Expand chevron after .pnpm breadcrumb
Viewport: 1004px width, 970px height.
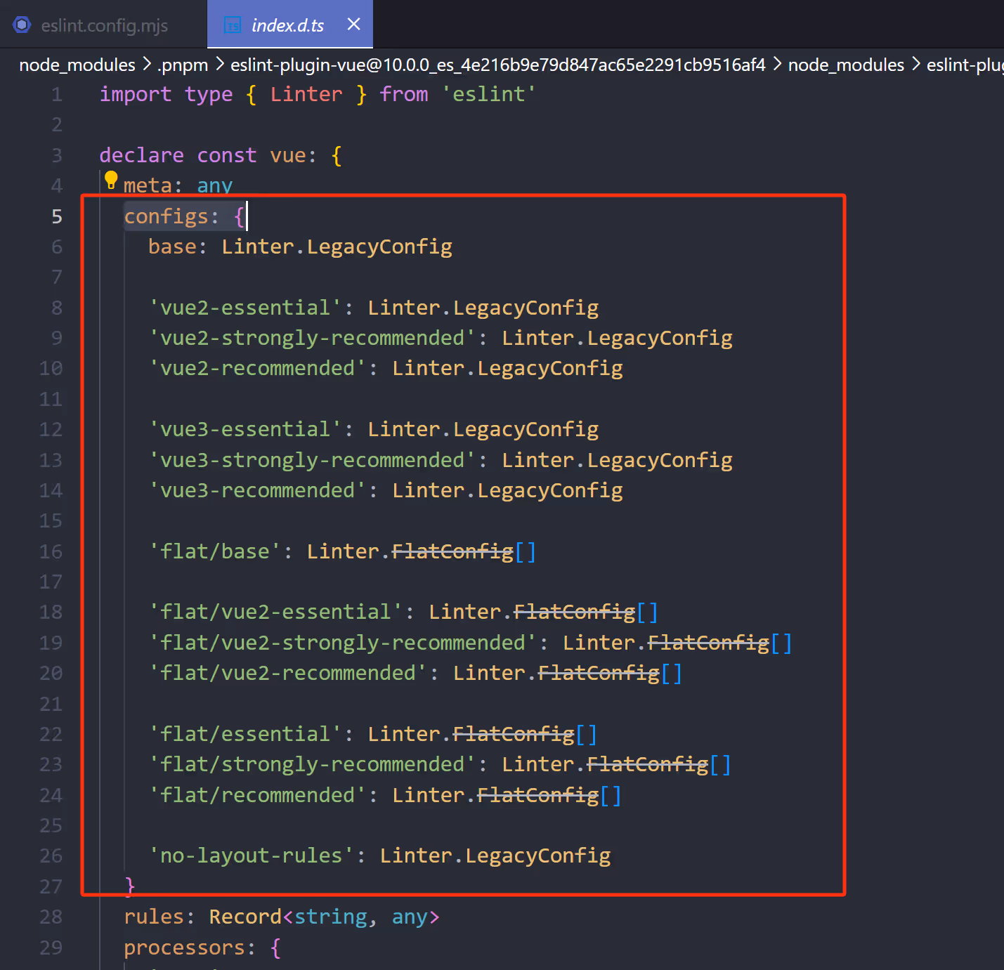[x=219, y=65]
